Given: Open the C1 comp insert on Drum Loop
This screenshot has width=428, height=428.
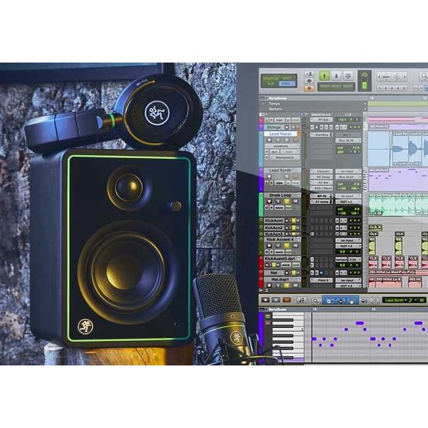Looking at the screenshot, I should click(x=321, y=202).
